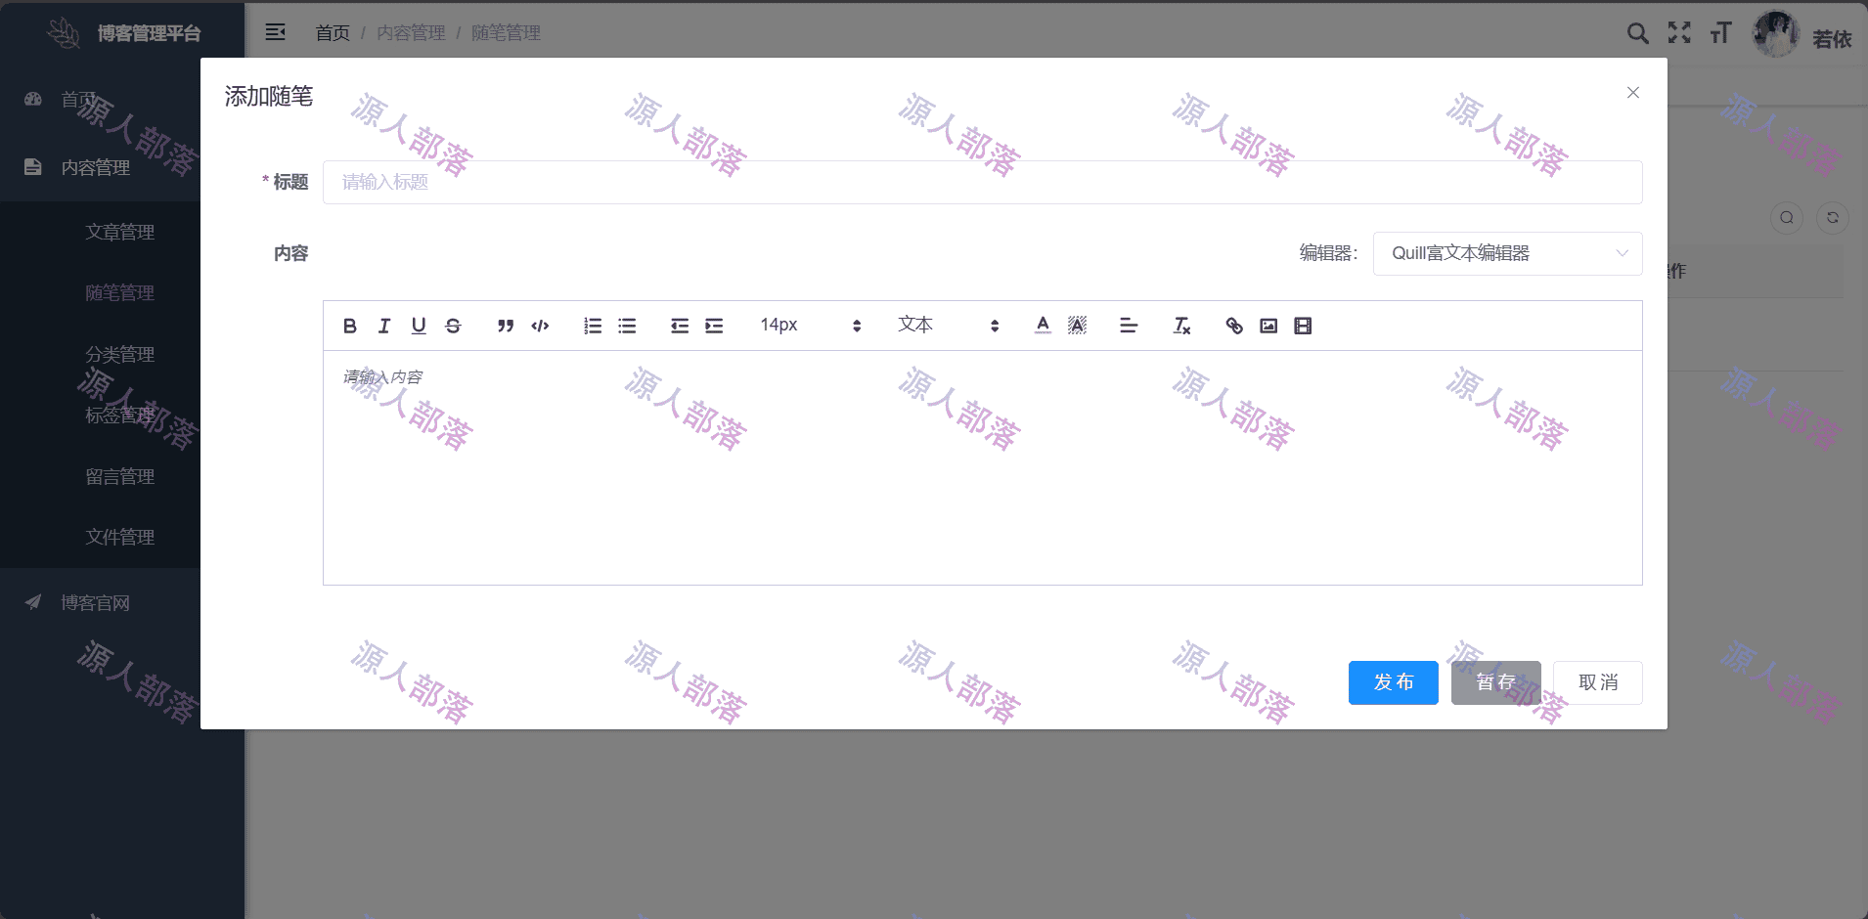Toggle underline formatting in editor toolbar
The image size is (1868, 919).
[419, 326]
